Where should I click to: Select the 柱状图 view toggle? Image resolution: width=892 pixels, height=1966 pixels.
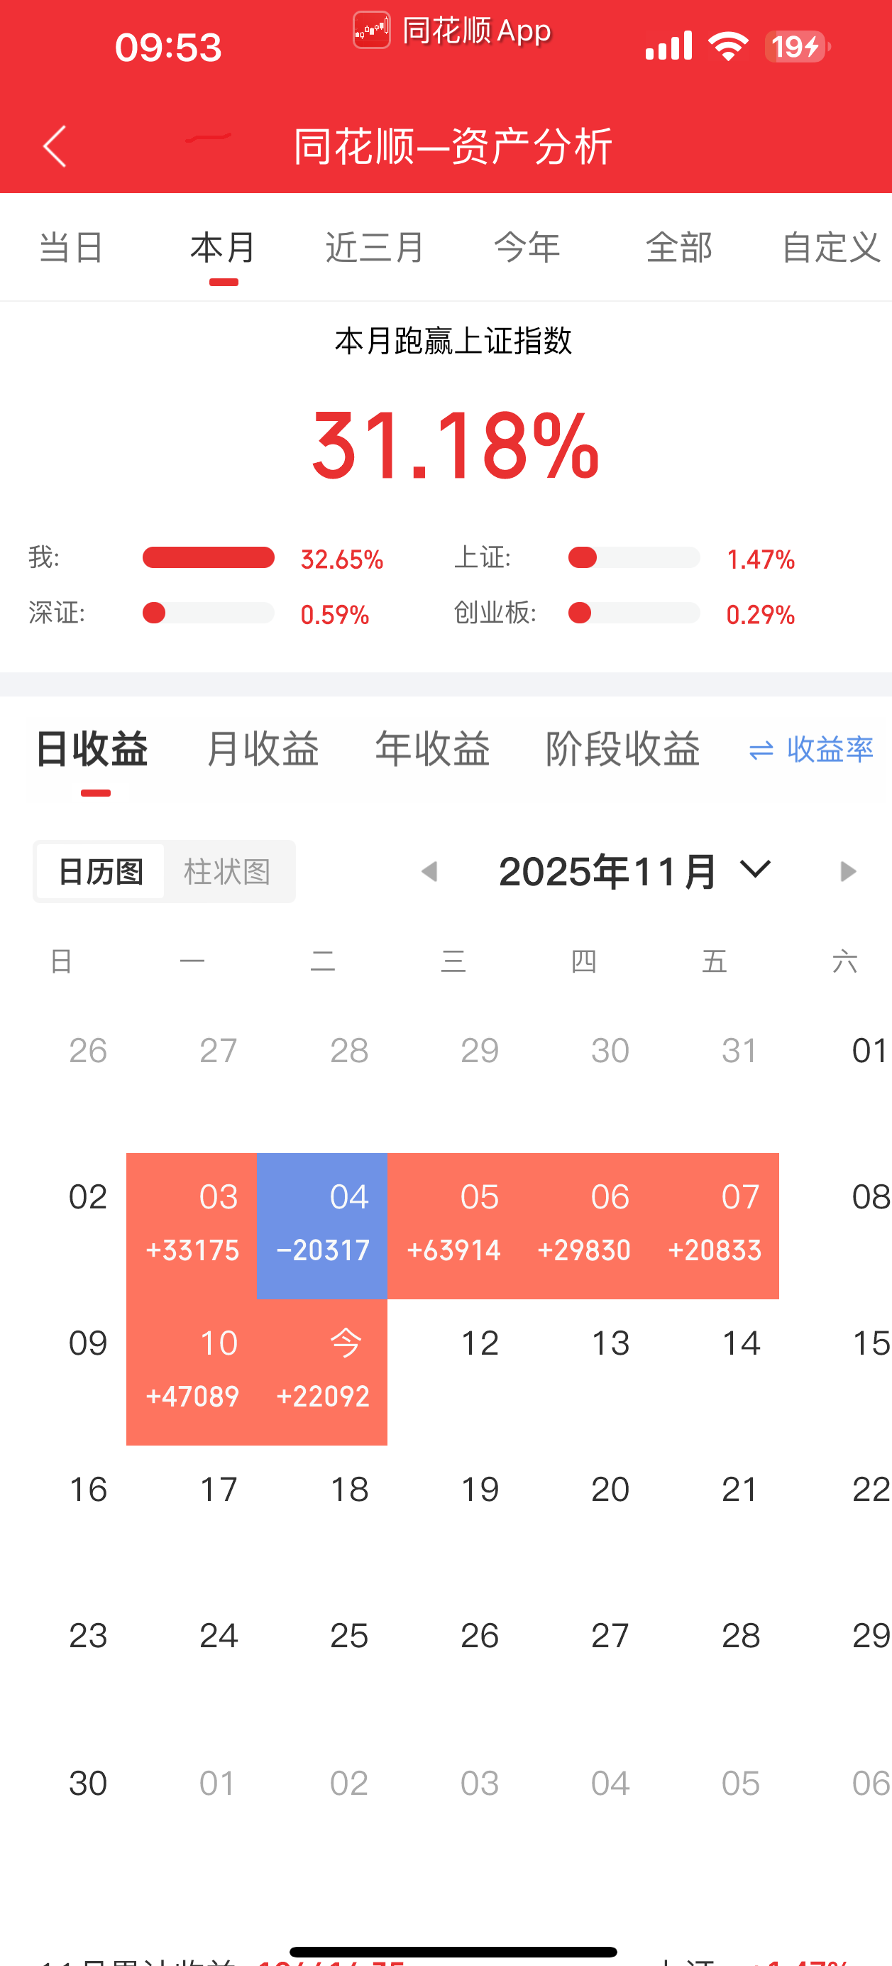click(227, 872)
